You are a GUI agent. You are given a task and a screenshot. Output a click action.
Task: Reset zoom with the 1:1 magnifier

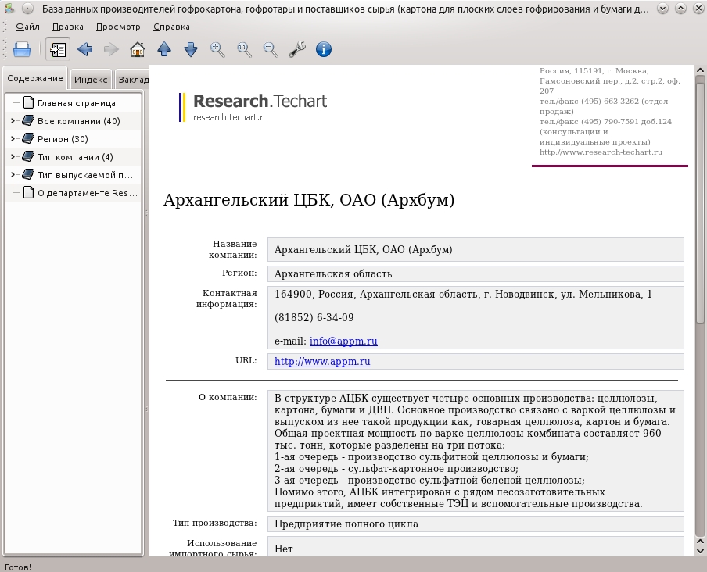click(244, 49)
